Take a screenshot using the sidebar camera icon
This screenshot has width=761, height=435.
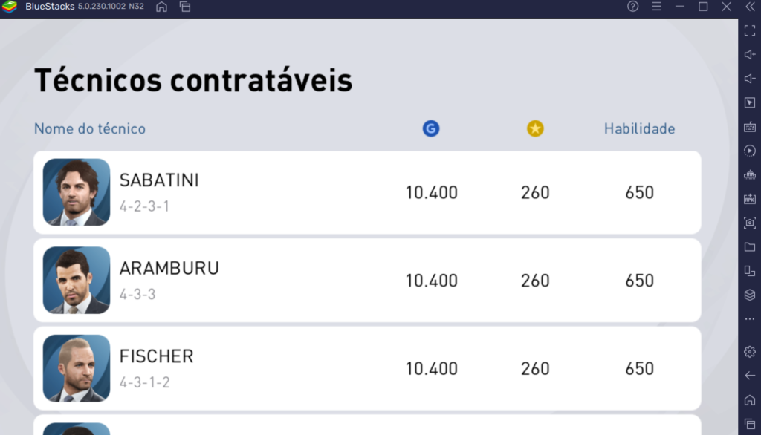tap(749, 223)
